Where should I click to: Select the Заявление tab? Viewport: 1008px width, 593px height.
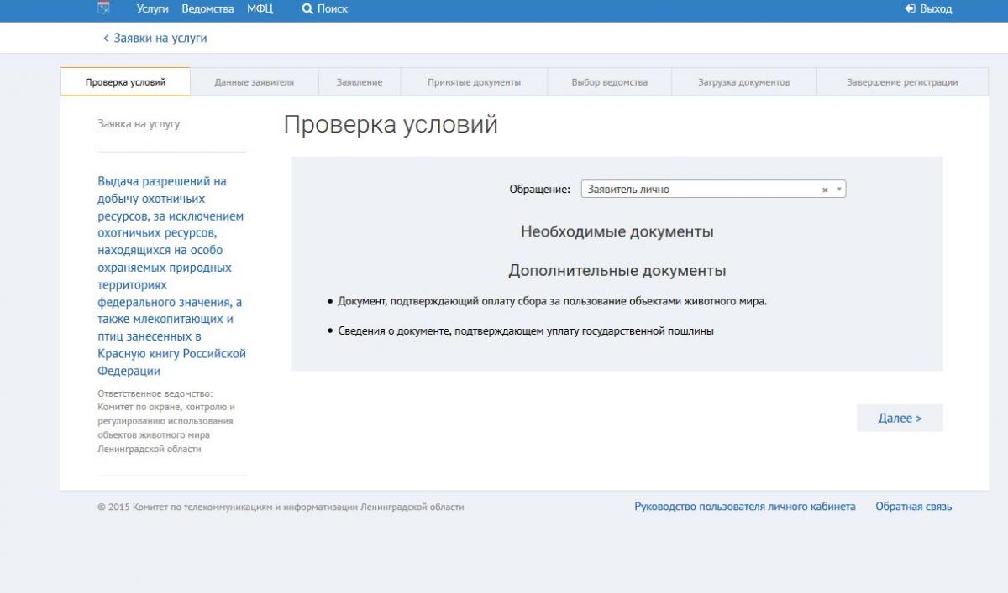pyautogui.click(x=360, y=82)
